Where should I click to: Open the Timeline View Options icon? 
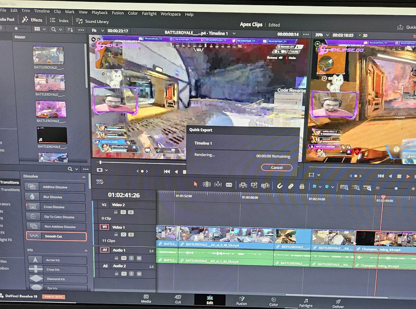pos(99,182)
